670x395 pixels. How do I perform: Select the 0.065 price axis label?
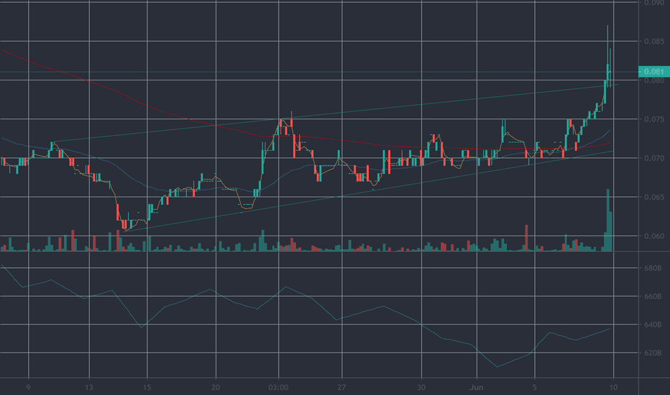point(653,197)
